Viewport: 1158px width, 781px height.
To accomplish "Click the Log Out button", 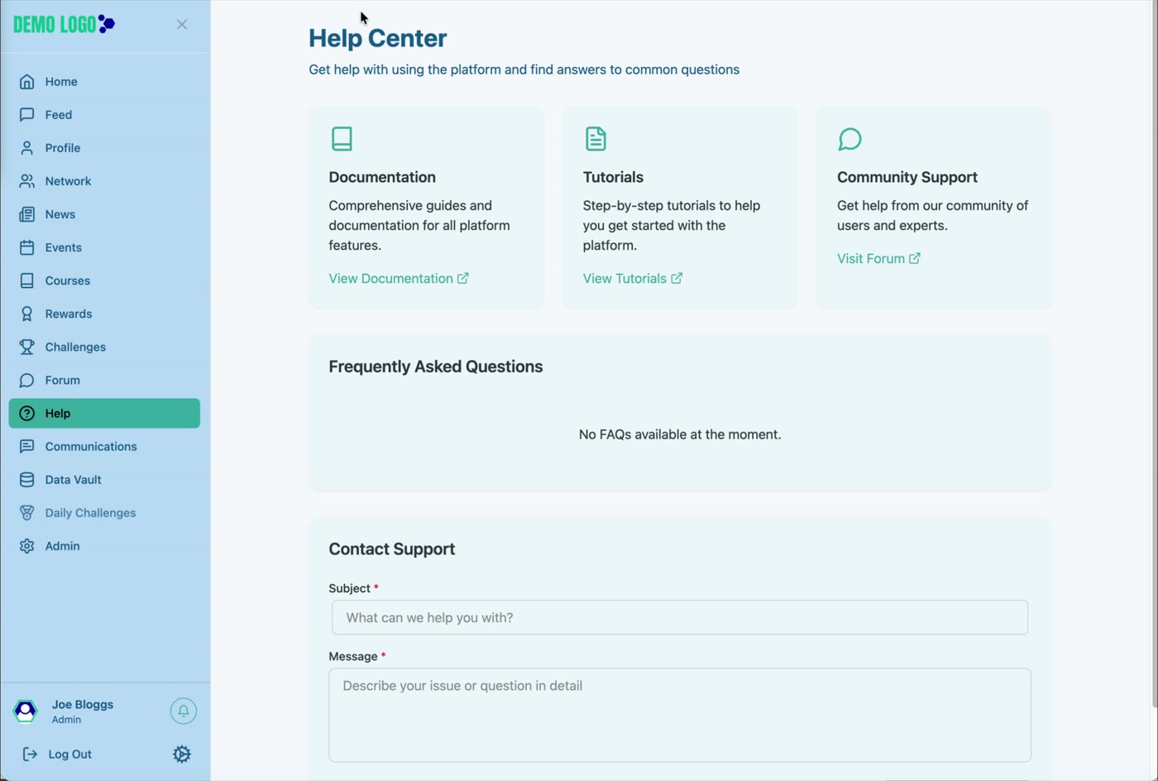I will click(58, 754).
